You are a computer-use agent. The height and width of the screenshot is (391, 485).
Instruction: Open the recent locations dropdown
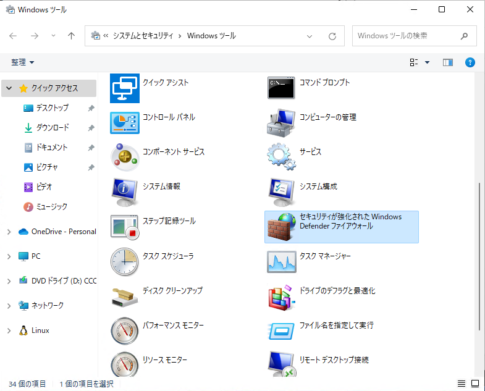[53, 36]
